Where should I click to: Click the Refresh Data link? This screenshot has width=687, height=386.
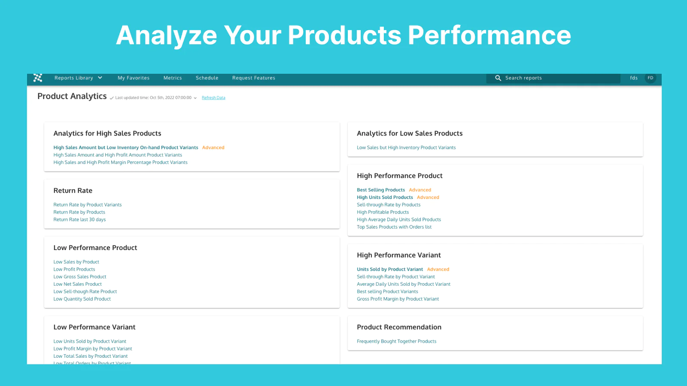[213, 98]
